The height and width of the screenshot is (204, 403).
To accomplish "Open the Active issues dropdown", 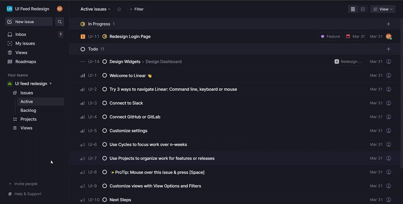I will (95, 9).
